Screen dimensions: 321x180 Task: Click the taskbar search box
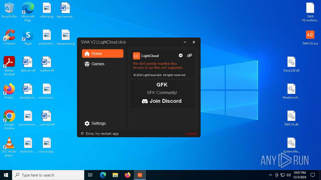[x=48, y=175]
